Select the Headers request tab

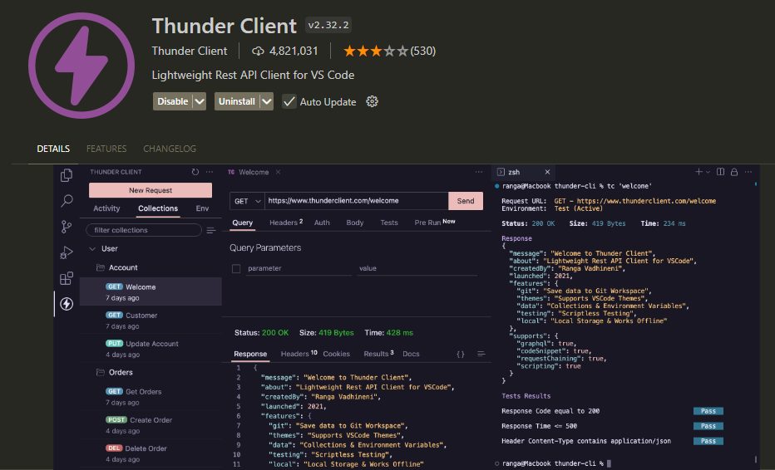286,223
